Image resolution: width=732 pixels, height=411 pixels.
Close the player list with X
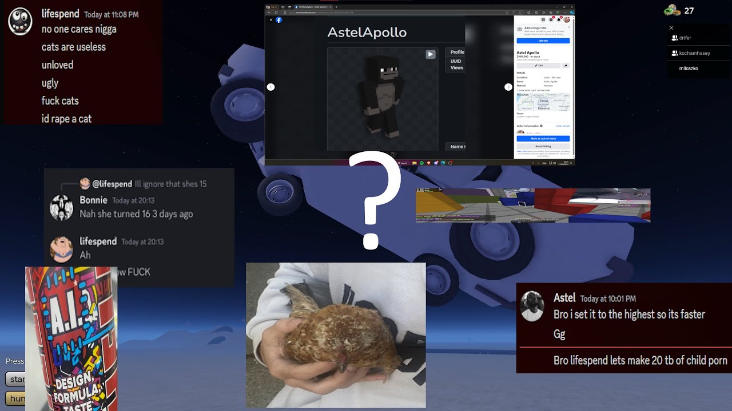(671, 27)
